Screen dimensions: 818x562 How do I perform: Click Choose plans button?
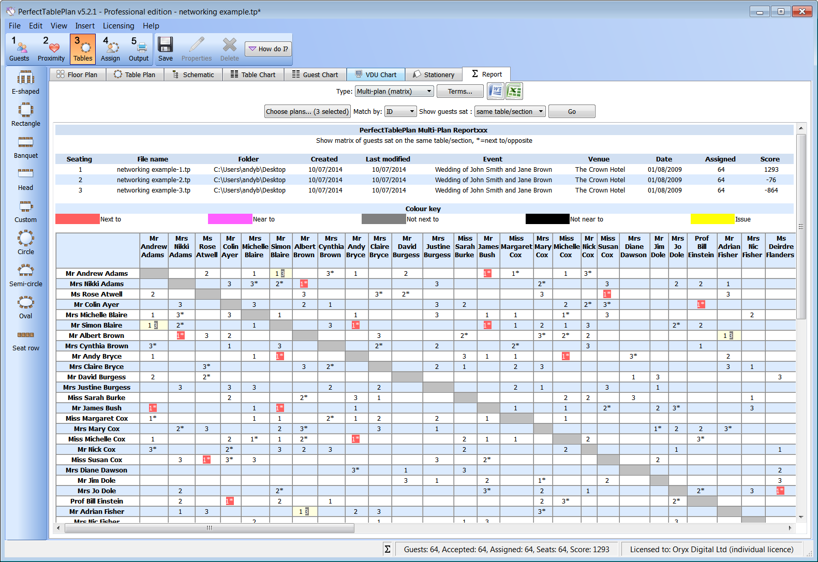pyautogui.click(x=307, y=112)
